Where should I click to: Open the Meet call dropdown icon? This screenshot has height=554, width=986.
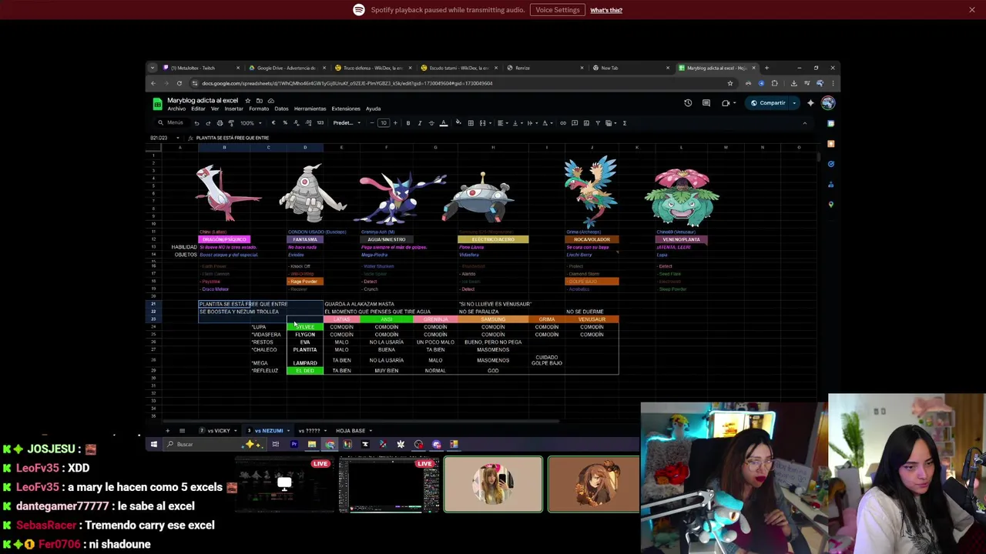click(x=728, y=103)
